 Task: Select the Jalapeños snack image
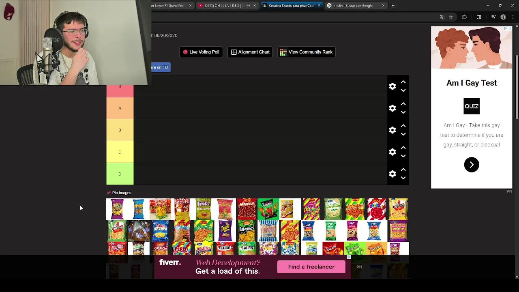[x=247, y=231]
